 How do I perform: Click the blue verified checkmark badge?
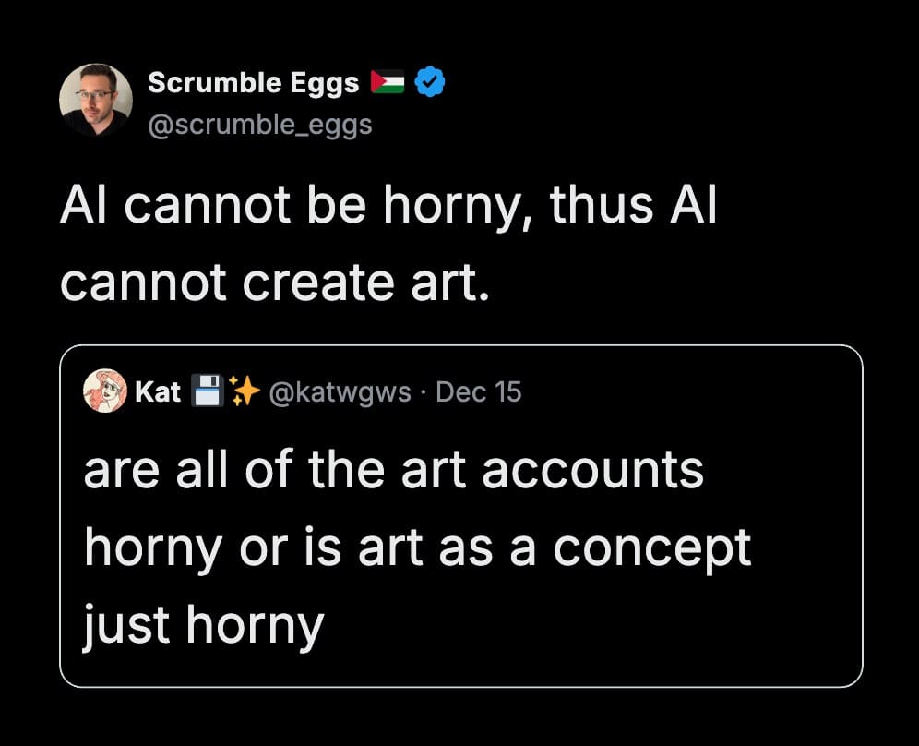click(x=430, y=83)
